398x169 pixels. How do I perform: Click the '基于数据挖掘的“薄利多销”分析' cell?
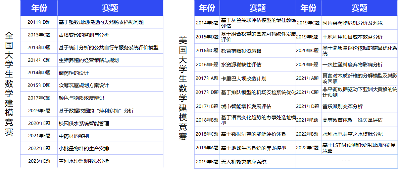(110, 111)
